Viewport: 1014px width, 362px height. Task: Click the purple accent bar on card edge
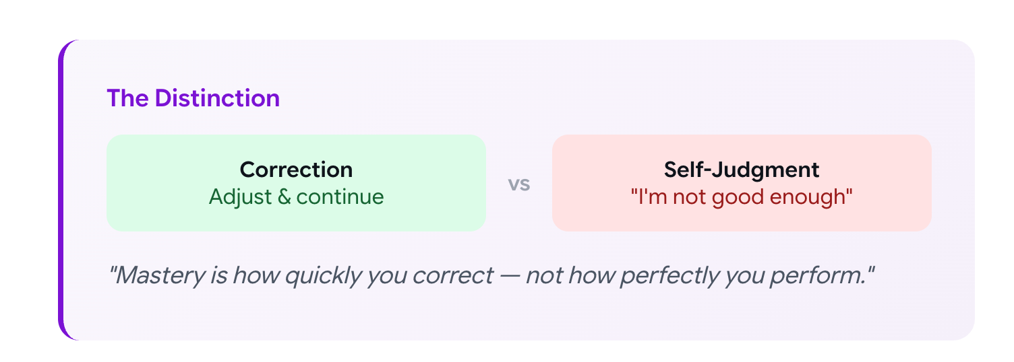point(61,190)
